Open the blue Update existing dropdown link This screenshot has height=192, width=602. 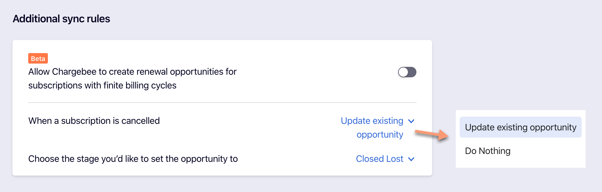tap(372, 121)
